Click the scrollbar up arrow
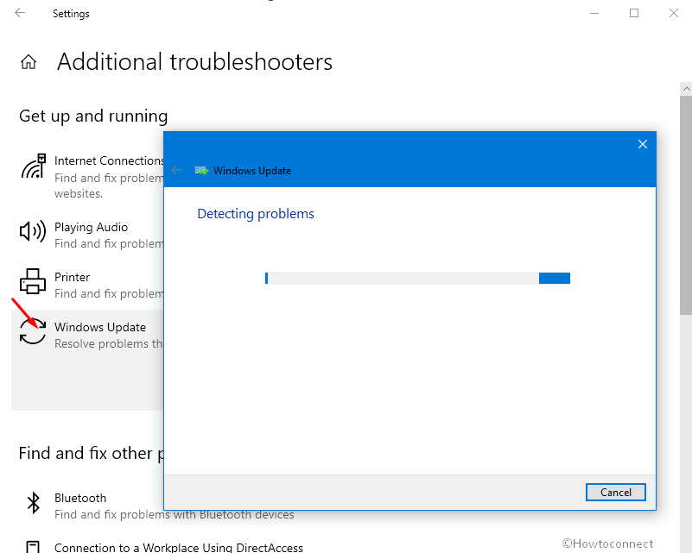Screen dimensions: 692x553 pos(686,89)
